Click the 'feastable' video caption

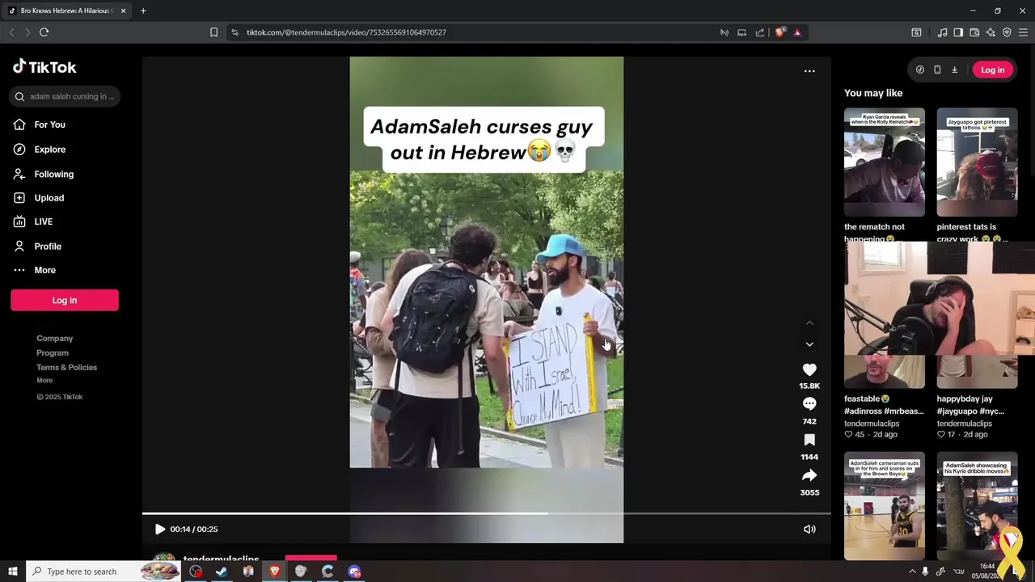pos(883,405)
